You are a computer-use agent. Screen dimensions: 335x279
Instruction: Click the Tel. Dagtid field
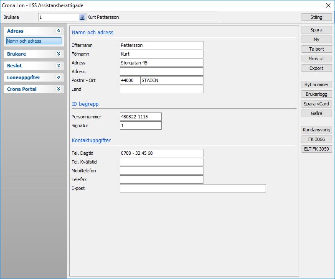(x=162, y=153)
